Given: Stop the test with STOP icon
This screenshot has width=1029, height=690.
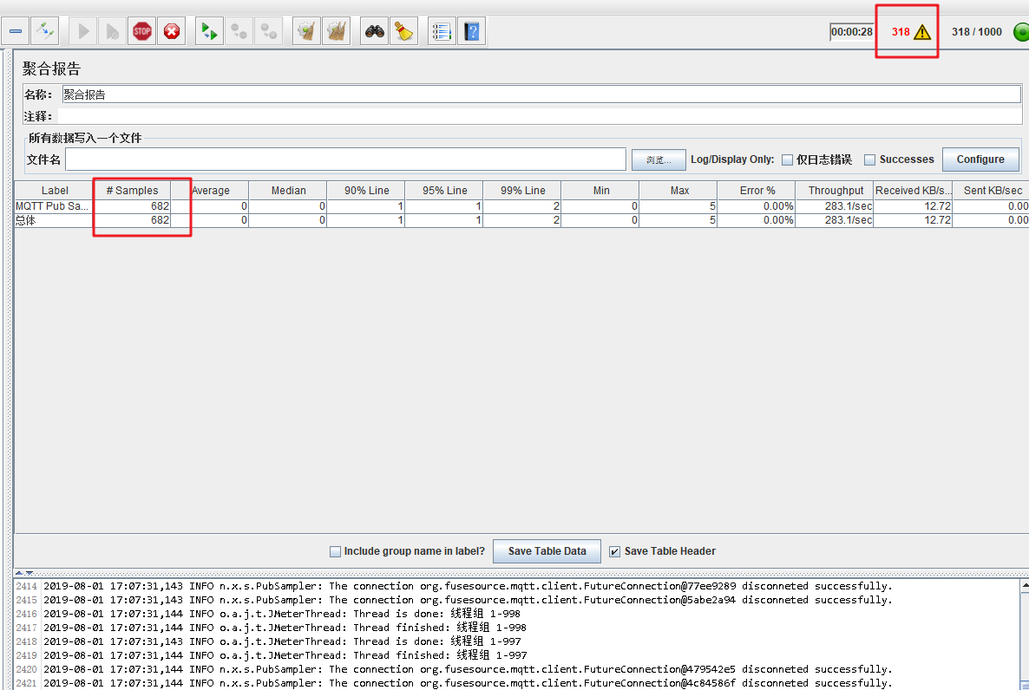Looking at the screenshot, I should pyautogui.click(x=141, y=31).
